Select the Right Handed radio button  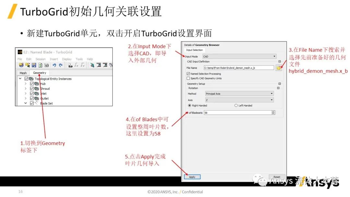pos(190,106)
